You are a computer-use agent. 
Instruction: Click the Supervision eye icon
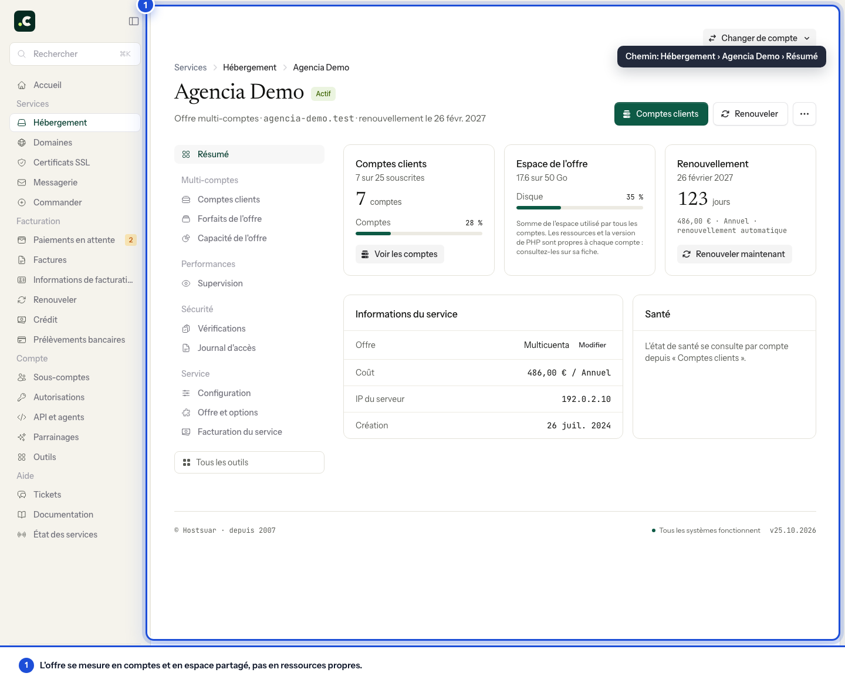(x=186, y=283)
